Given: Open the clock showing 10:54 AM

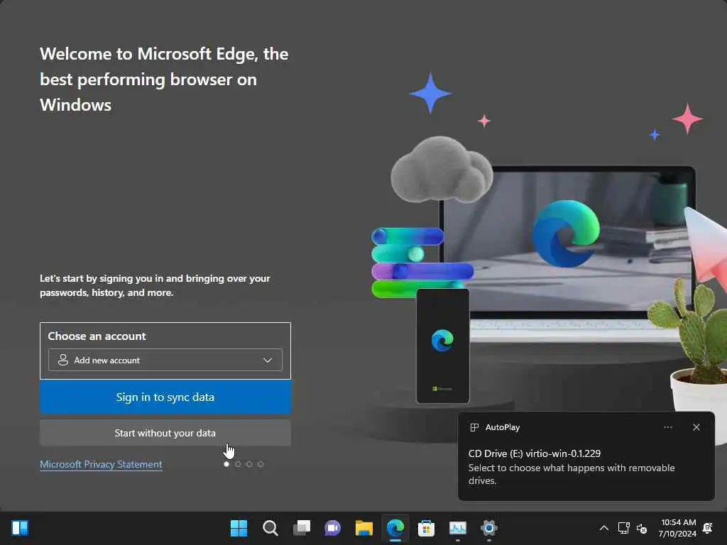Looking at the screenshot, I should (x=677, y=528).
